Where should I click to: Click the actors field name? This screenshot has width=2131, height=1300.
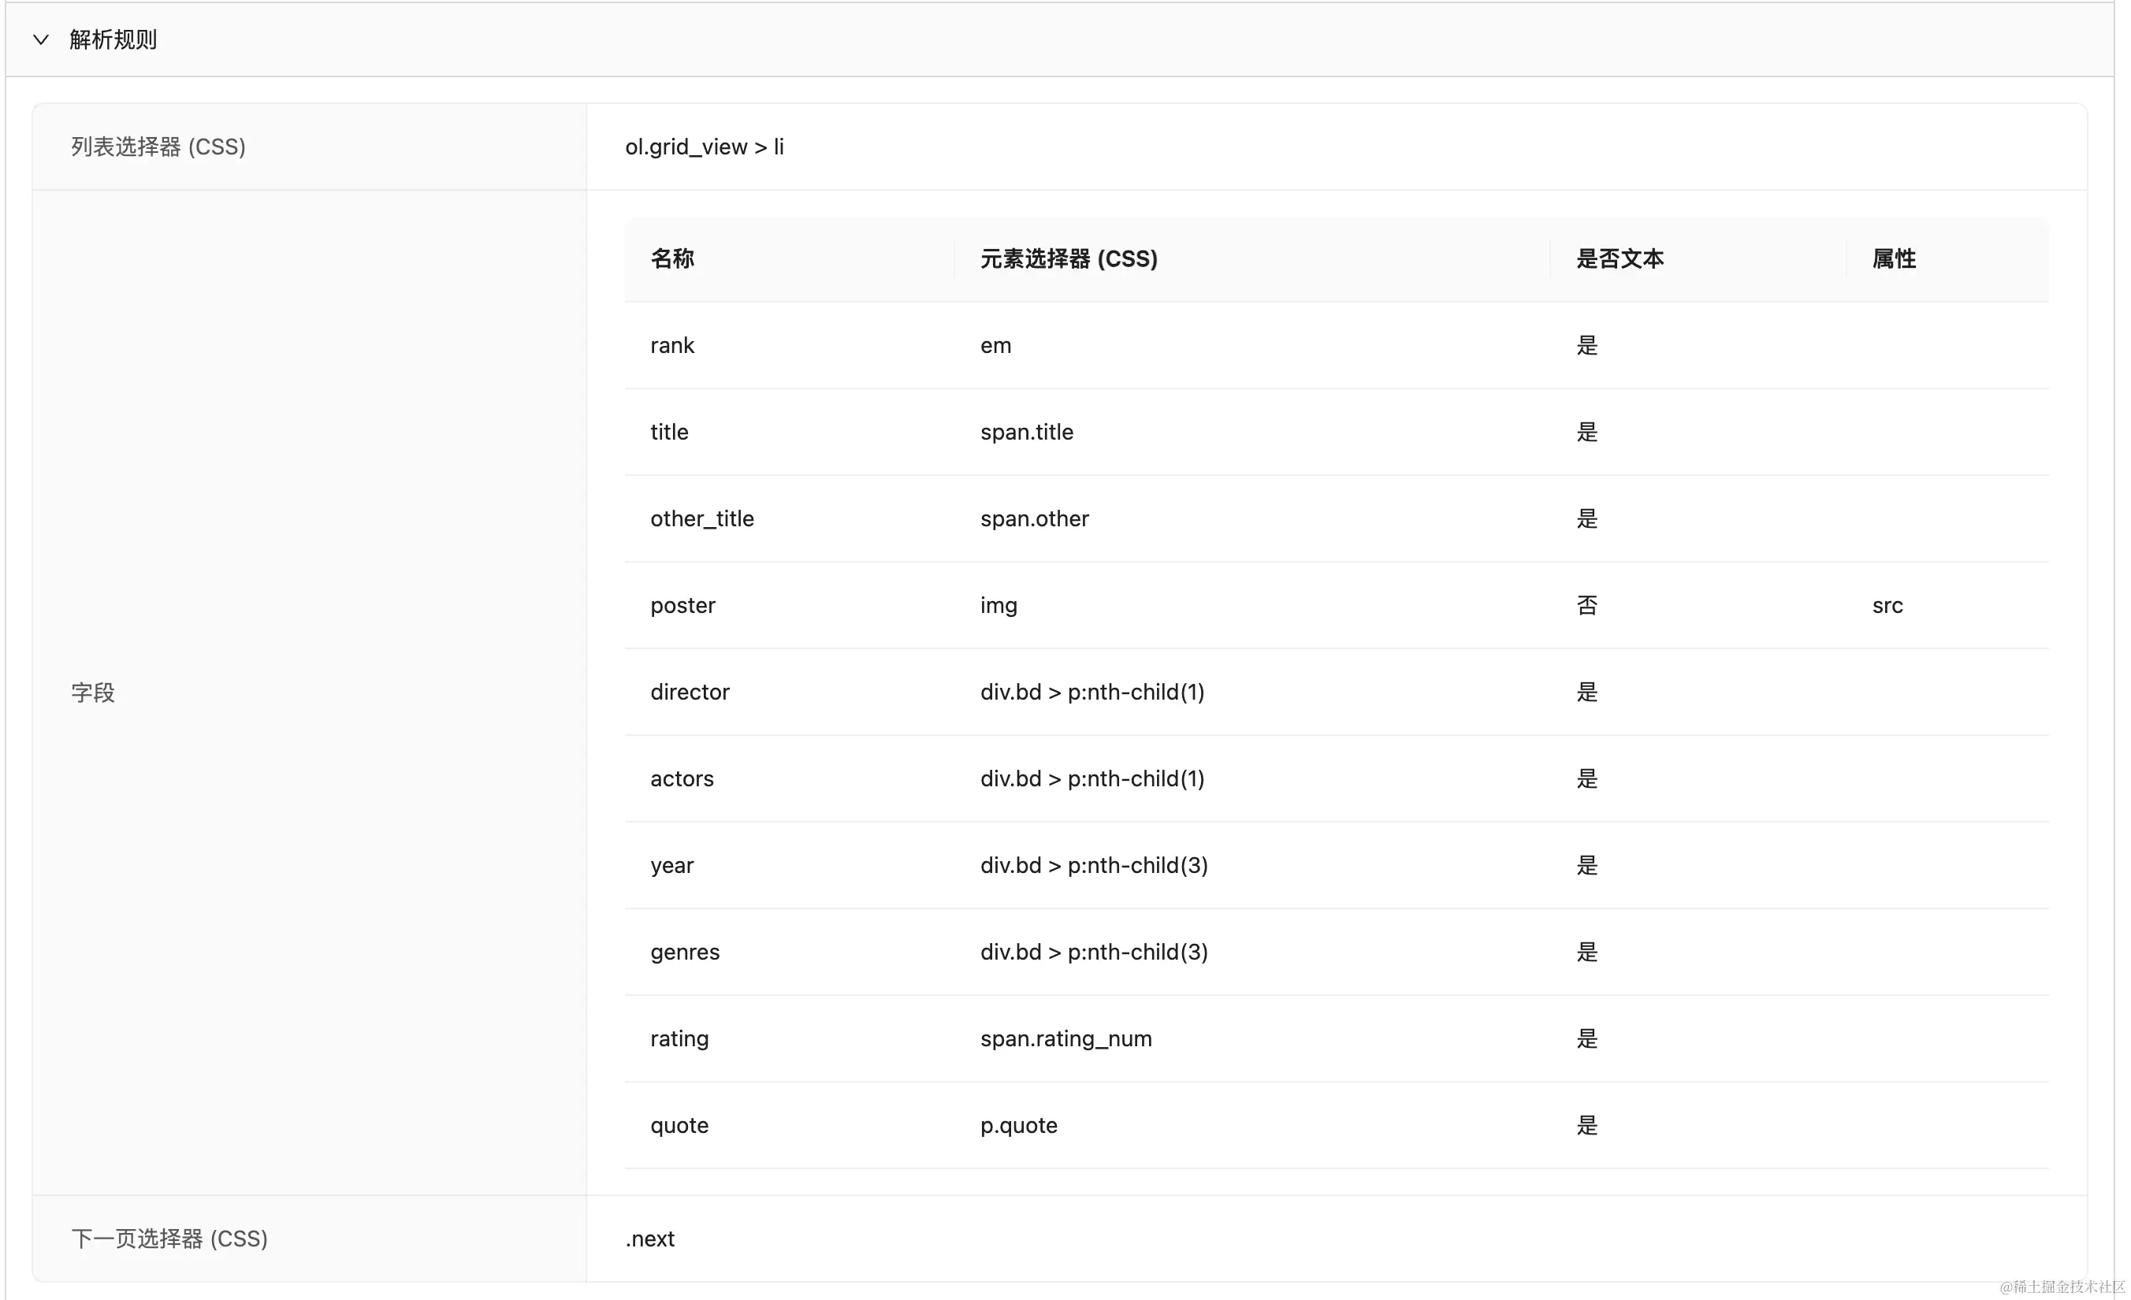(x=682, y=778)
